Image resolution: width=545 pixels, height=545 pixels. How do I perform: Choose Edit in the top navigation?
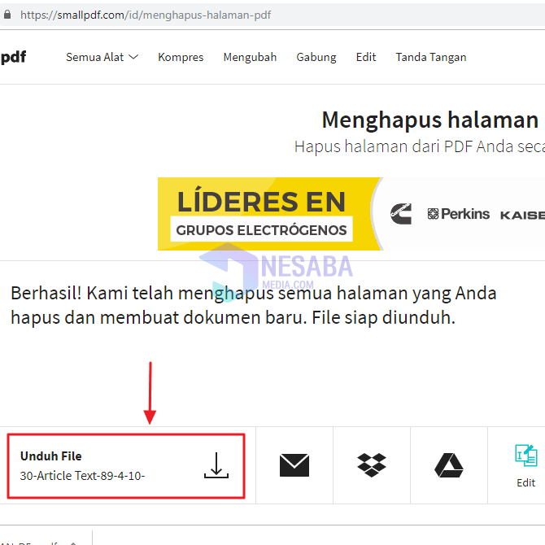click(x=366, y=57)
